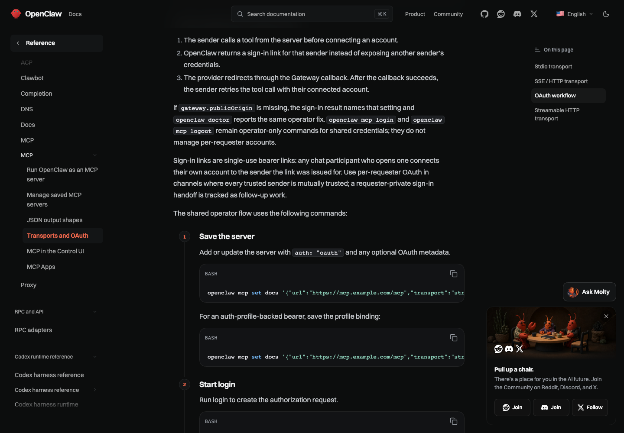Close the Pull up a chair popup
The image size is (624, 433).
[606, 316]
